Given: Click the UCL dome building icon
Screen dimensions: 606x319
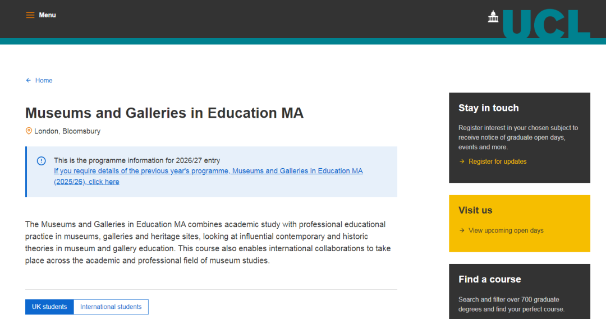Looking at the screenshot, I should (493, 17).
